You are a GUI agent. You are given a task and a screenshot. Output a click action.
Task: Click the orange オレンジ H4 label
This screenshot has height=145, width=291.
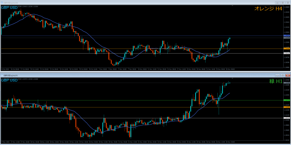pos(268,8)
